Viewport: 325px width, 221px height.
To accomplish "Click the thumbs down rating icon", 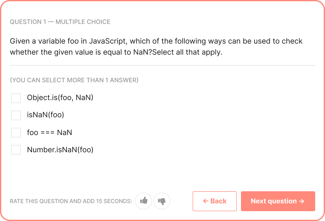I will click(x=162, y=201).
